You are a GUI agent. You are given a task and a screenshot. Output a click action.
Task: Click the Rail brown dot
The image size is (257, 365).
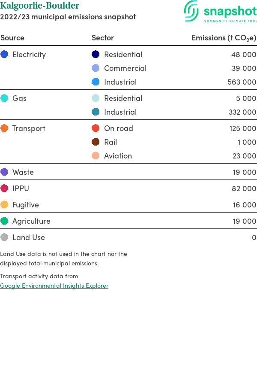96,142
